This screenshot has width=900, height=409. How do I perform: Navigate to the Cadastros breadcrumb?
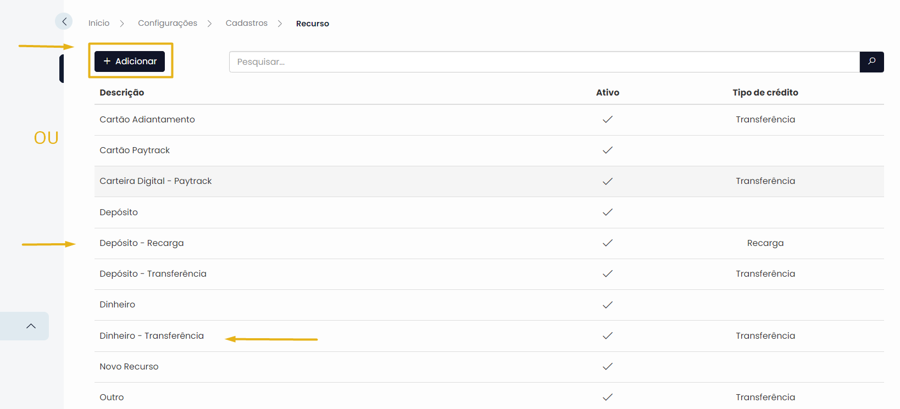[x=247, y=23]
